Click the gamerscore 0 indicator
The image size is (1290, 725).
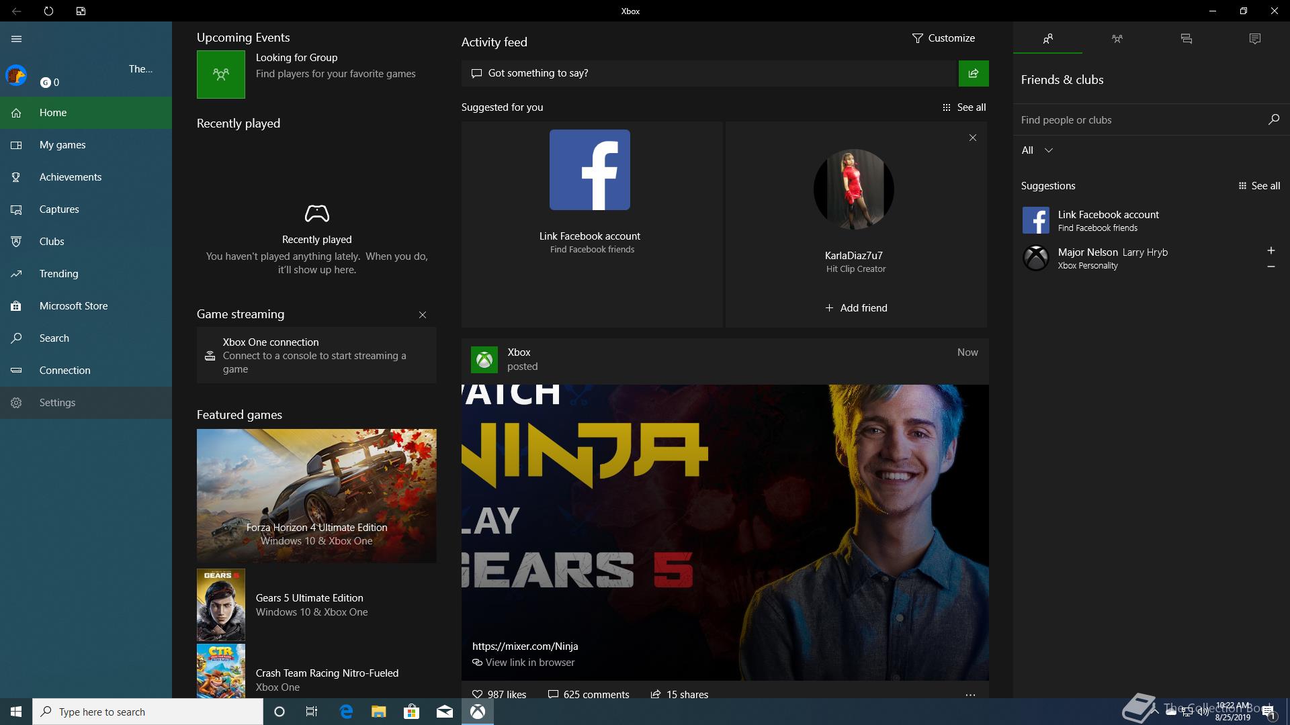[50, 83]
